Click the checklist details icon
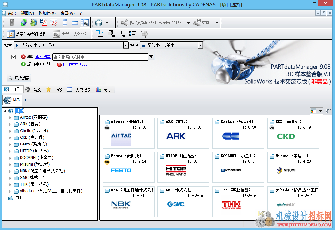The image size is (335, 230). coord(133,34)
